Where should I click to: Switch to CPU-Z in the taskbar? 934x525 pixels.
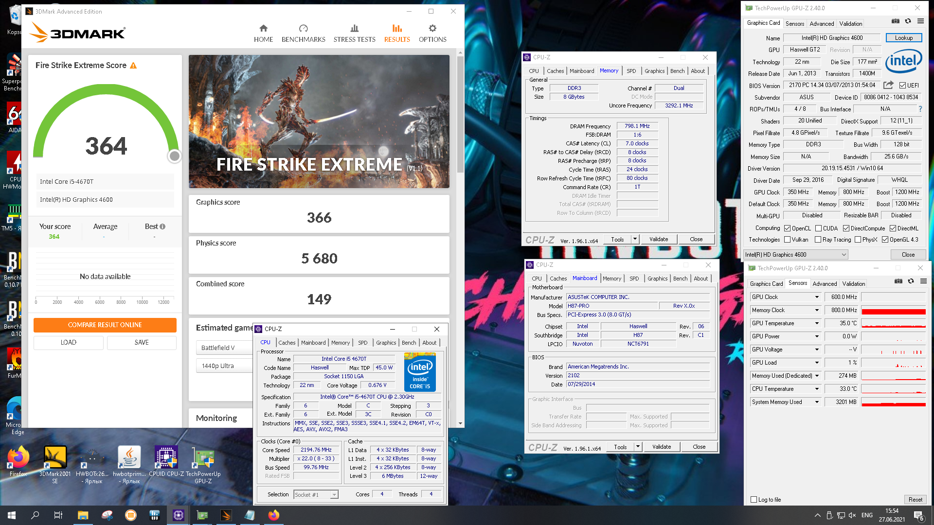point(178,515)
